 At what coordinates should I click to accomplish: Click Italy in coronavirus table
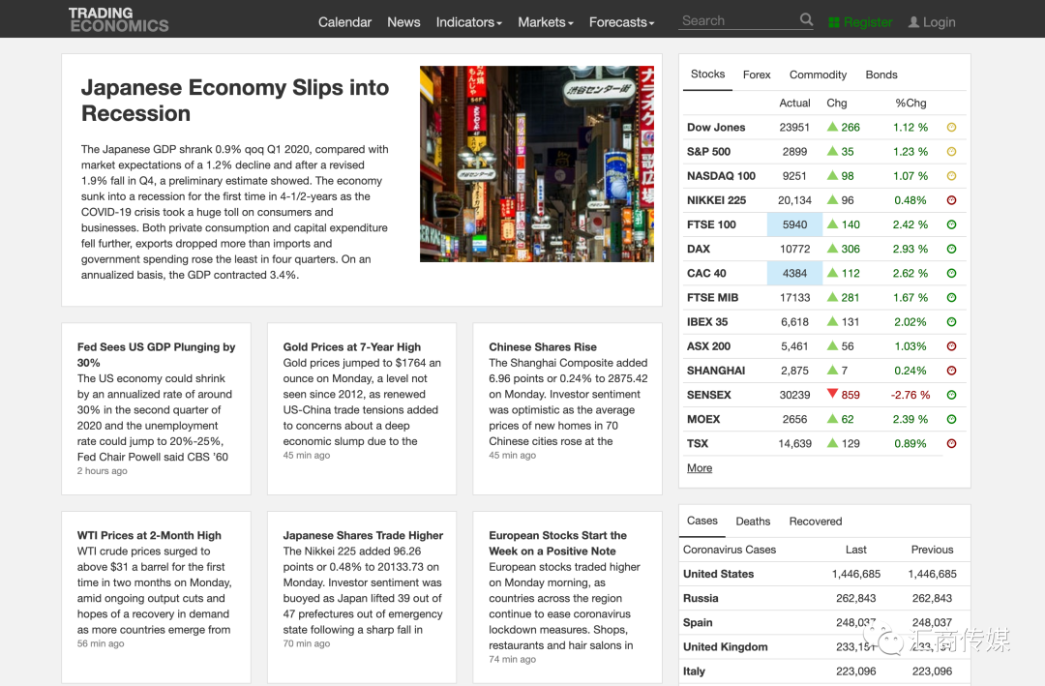[x=694, y=671]
